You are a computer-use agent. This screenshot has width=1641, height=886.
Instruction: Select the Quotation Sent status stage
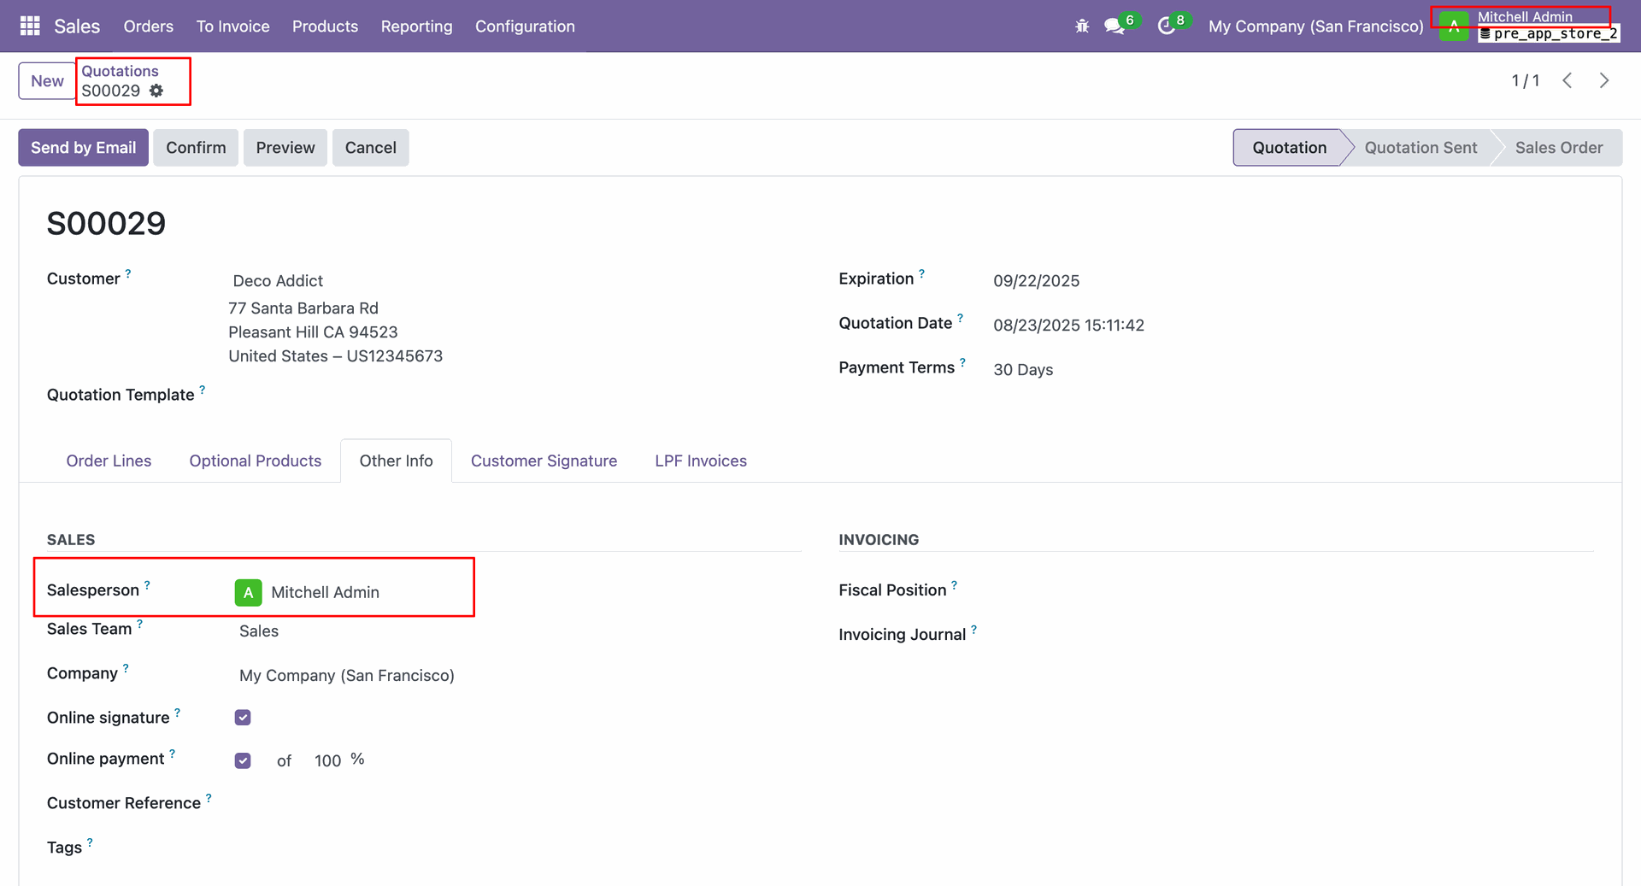[x=1420, y=148]
